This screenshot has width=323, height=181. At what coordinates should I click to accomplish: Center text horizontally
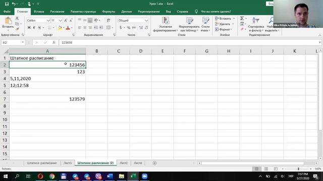pyautogui.click(x=85, y=28)
